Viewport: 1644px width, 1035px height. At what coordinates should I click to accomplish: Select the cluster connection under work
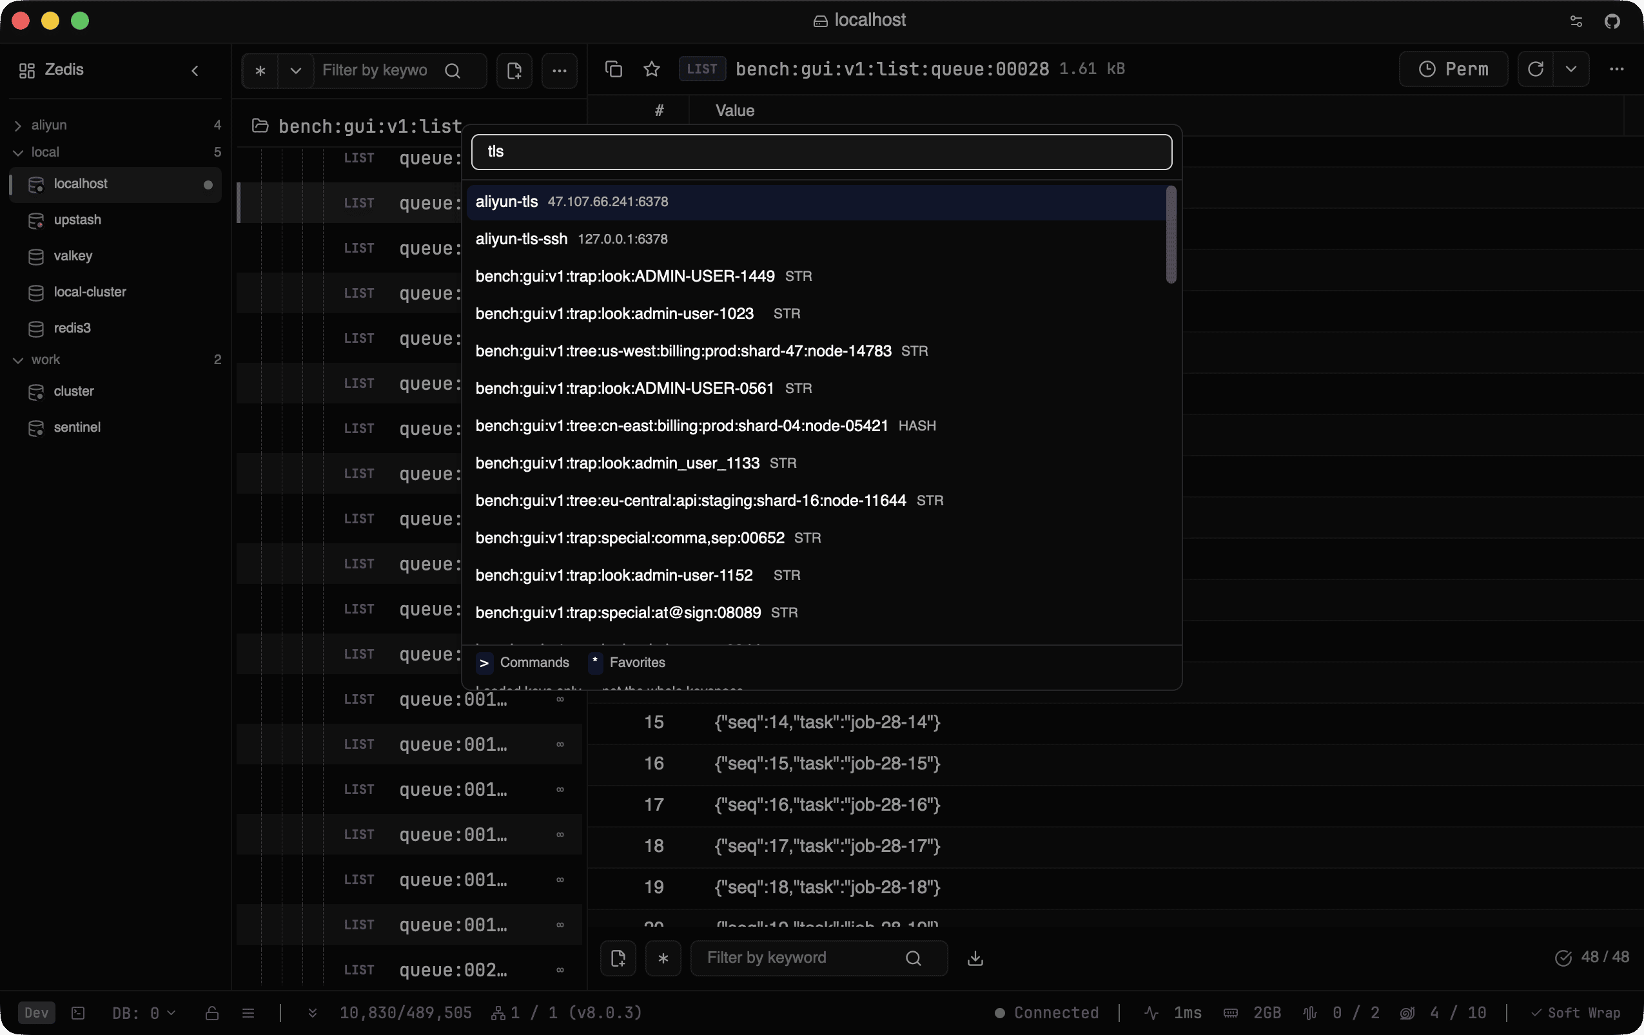pyautogui.click(x=116, y=392)
